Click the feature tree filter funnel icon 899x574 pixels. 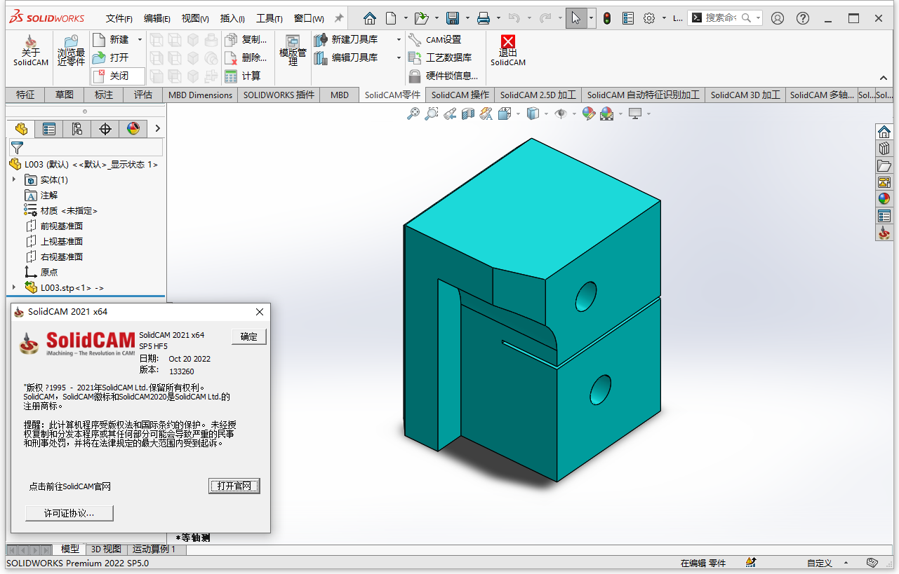[17, 148]
